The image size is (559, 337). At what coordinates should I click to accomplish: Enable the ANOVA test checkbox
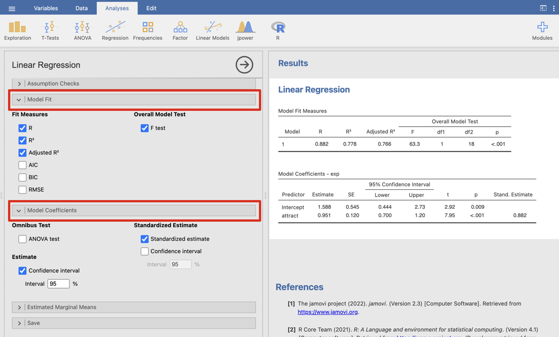[x=23, y=239]
